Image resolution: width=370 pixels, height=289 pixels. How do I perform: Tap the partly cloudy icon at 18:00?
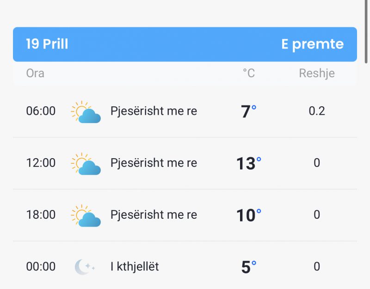coord(86,215)
